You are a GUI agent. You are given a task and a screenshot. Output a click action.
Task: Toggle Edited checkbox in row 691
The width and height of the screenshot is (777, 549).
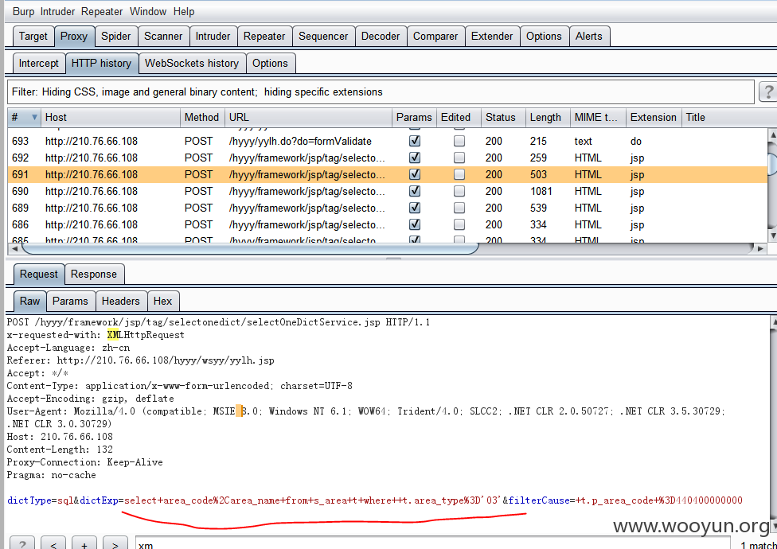pyautogui.click(x=459, y=174)
